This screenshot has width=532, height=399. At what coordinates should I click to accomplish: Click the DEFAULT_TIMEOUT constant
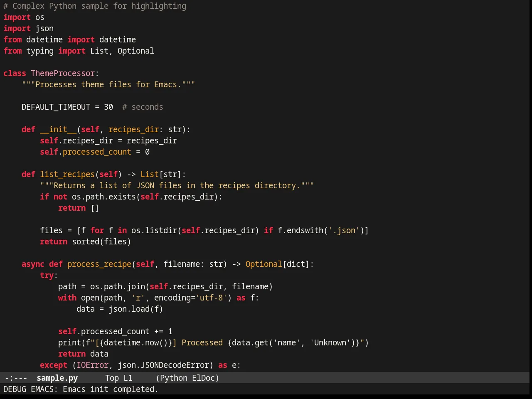pyautogui.click(x=56, y=107)
